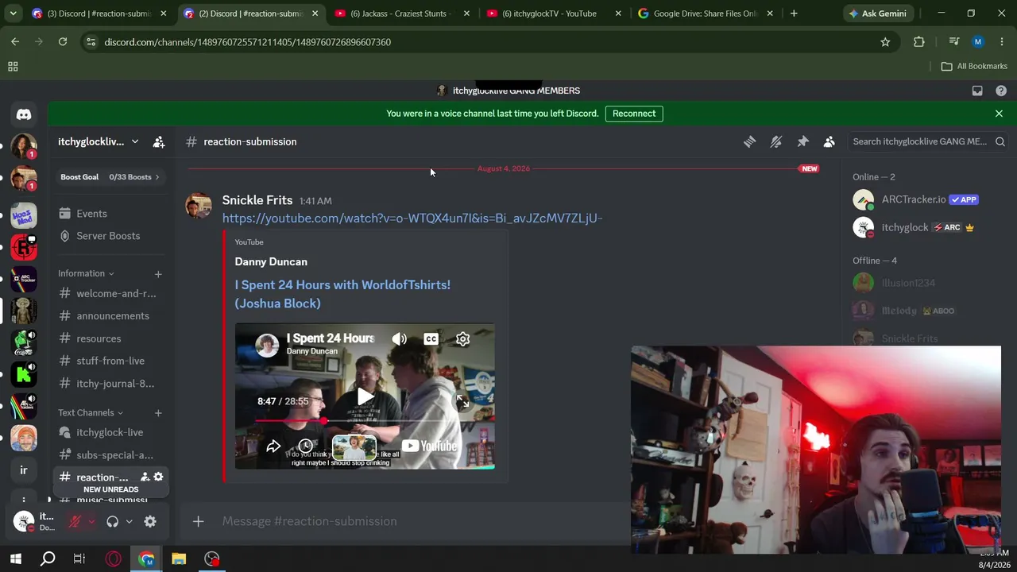Viewport: 1017px width, 572px height.
Task: Open the Threads icon in channel header
Action: [749, 141]
